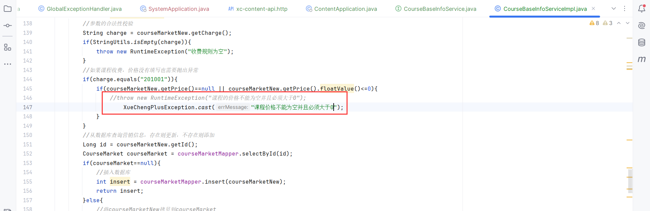Click "StringUtils" on line 140
Viewport: 650px width, 211px height.
[112, 42]
